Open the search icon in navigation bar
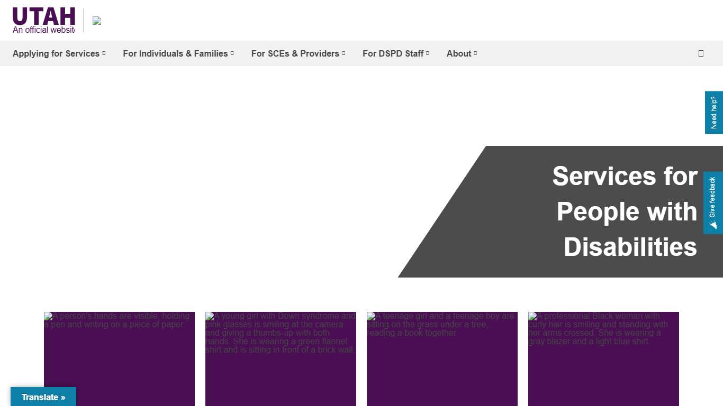723x406 pixels. (x=701, y=53)
